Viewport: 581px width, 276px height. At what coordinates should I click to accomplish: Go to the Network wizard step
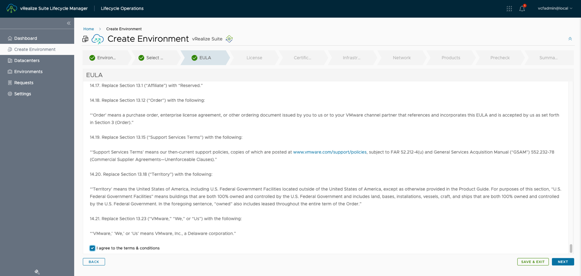402,58
